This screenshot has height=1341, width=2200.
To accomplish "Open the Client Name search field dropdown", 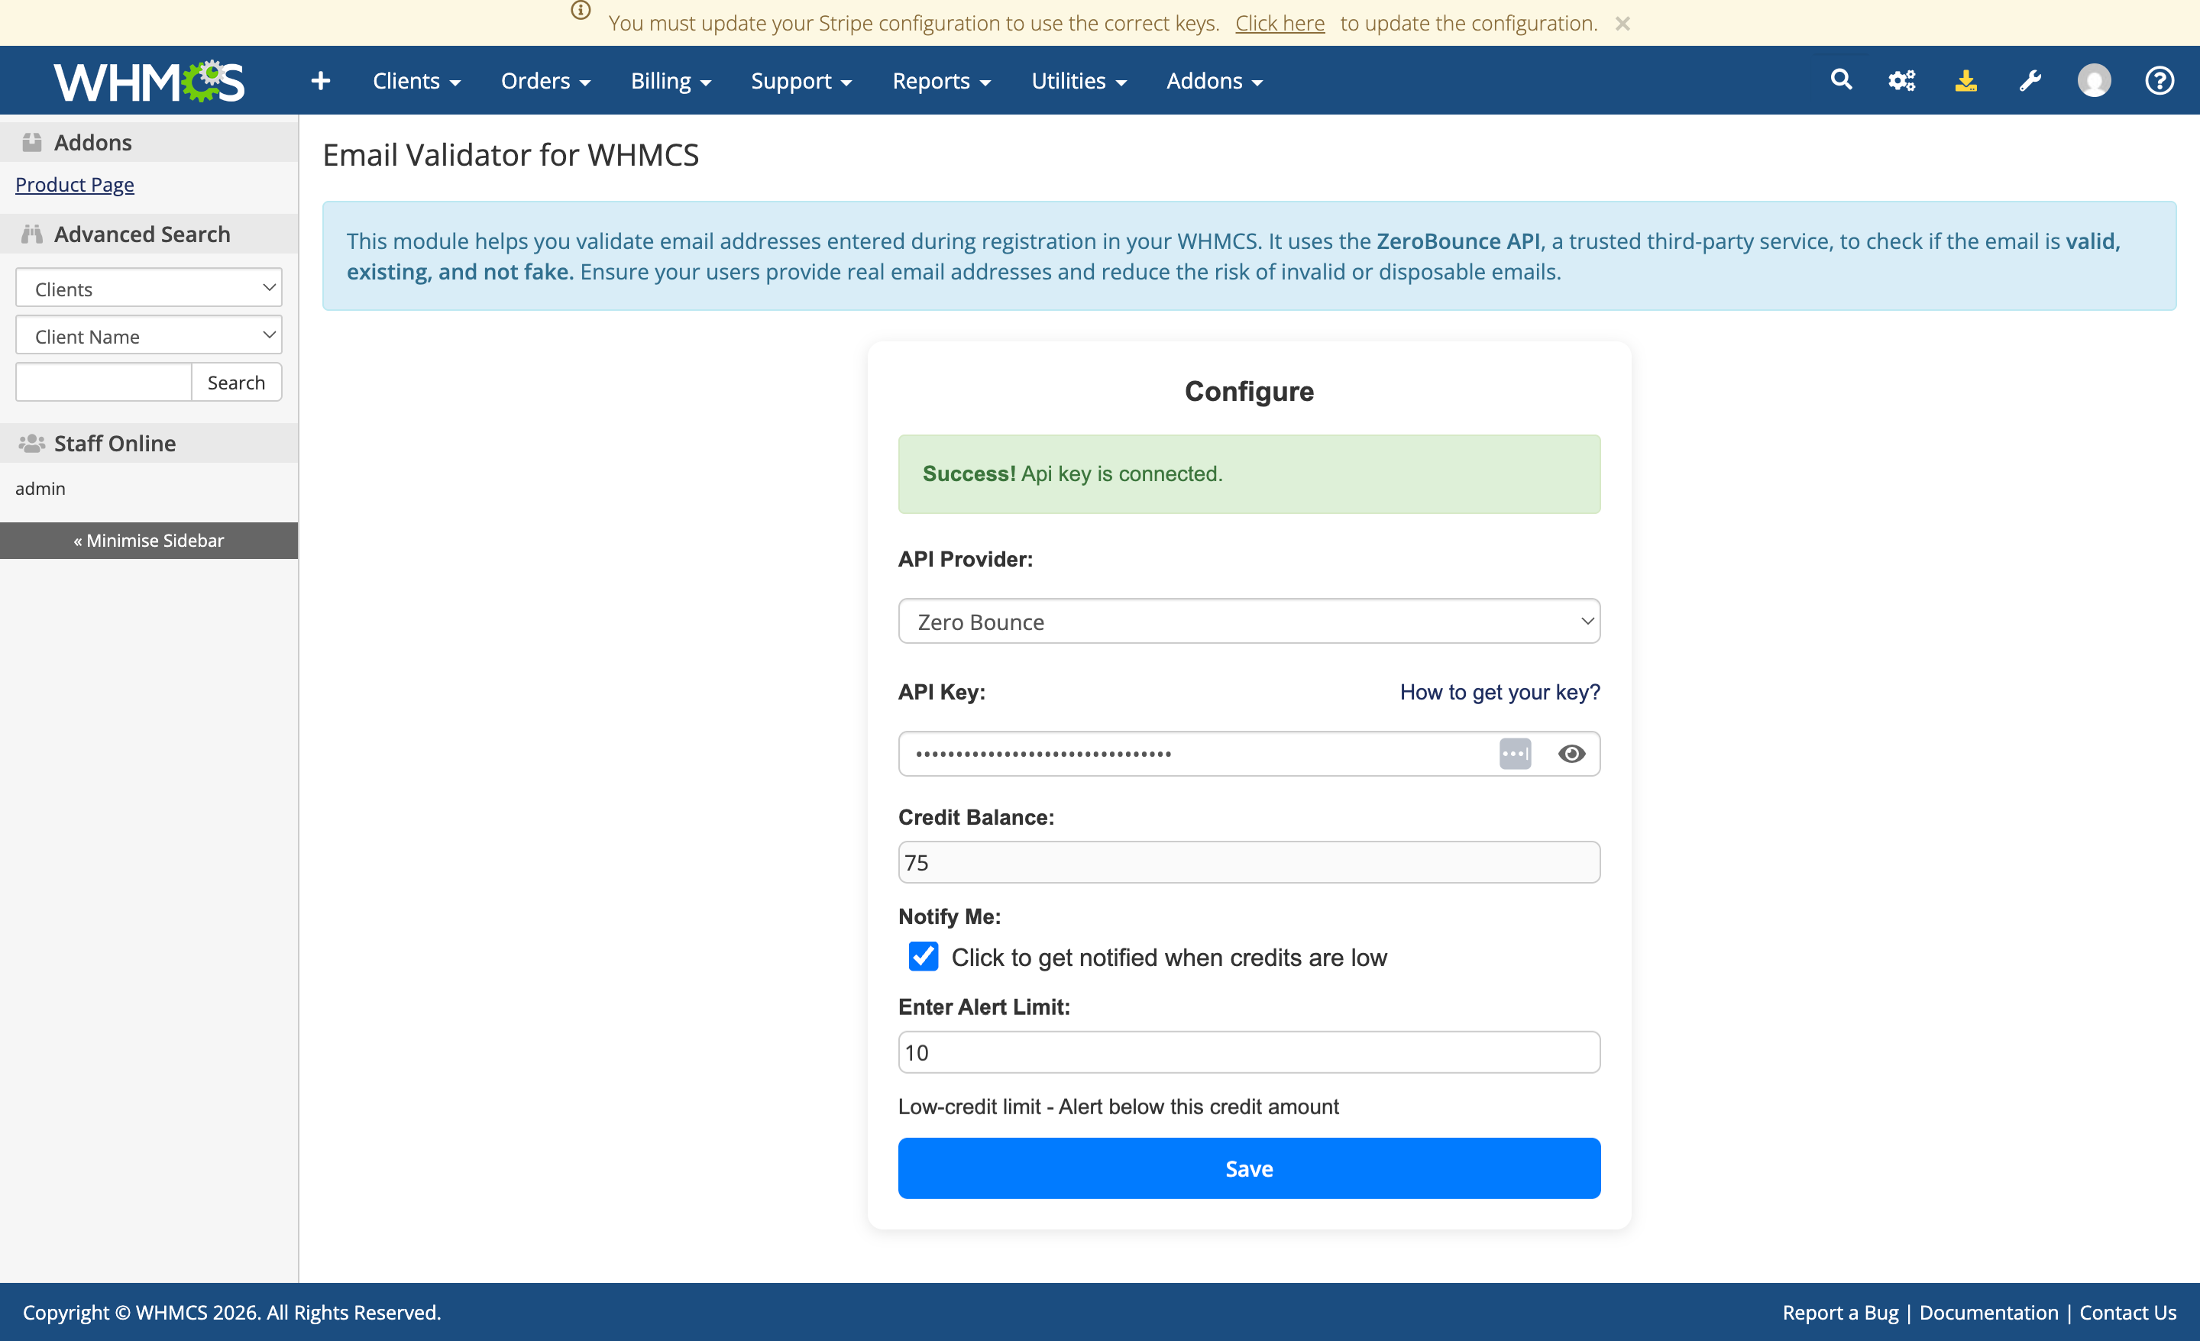I will (148, 336).
